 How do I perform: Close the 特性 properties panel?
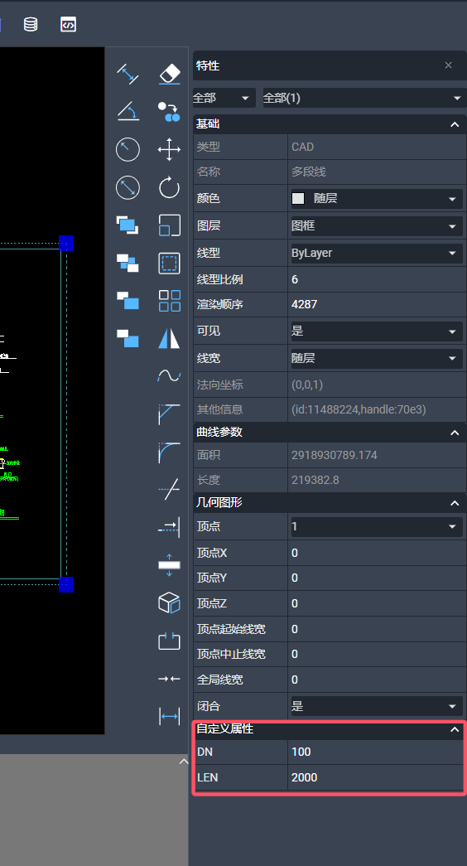448,65
